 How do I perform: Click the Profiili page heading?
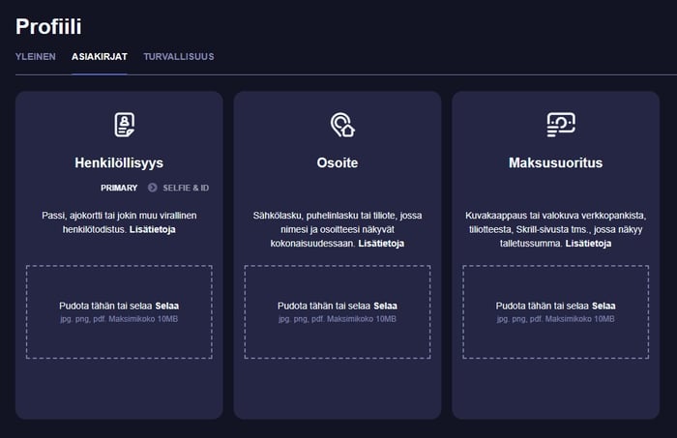(48, 26)
